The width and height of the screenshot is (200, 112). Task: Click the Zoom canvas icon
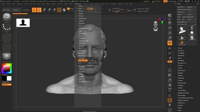170,28
